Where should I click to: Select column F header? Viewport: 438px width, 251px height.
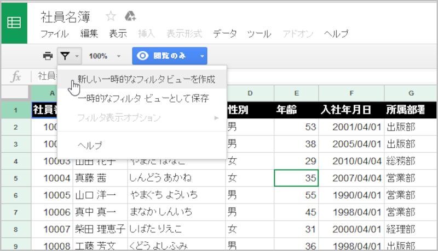(x=351, y=93)
